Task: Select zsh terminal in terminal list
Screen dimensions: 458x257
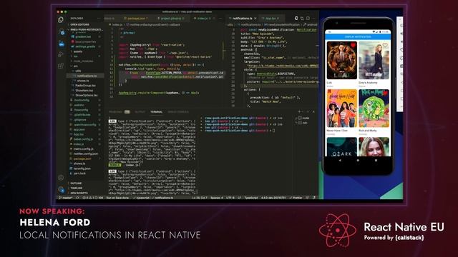Action: tap(303, 123)
